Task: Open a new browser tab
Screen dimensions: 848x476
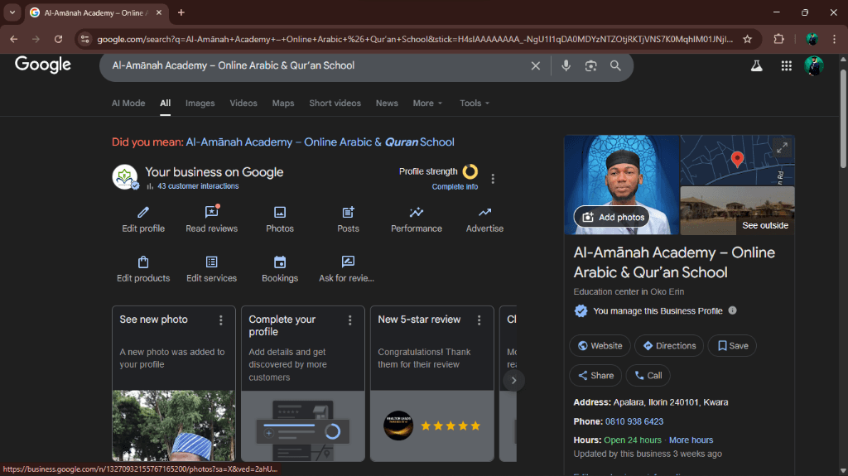Action: click(181, 12)
